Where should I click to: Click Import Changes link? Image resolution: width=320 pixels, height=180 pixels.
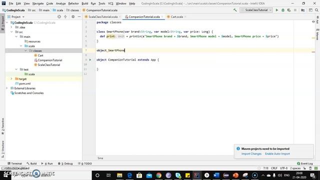click(251, 153)
